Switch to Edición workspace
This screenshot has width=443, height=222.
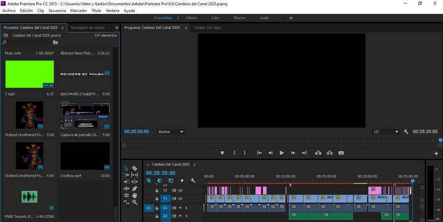(x=191, y=18)
